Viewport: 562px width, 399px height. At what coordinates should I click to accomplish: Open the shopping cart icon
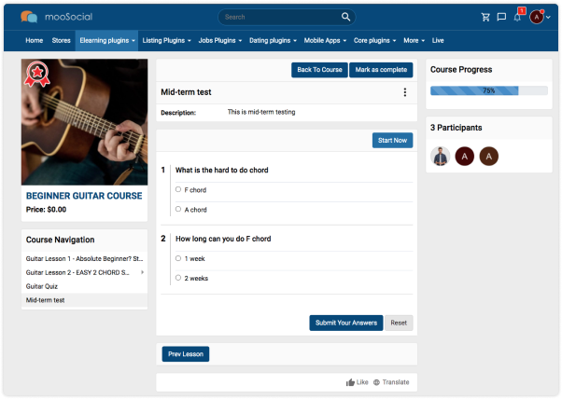pos(485,17)
